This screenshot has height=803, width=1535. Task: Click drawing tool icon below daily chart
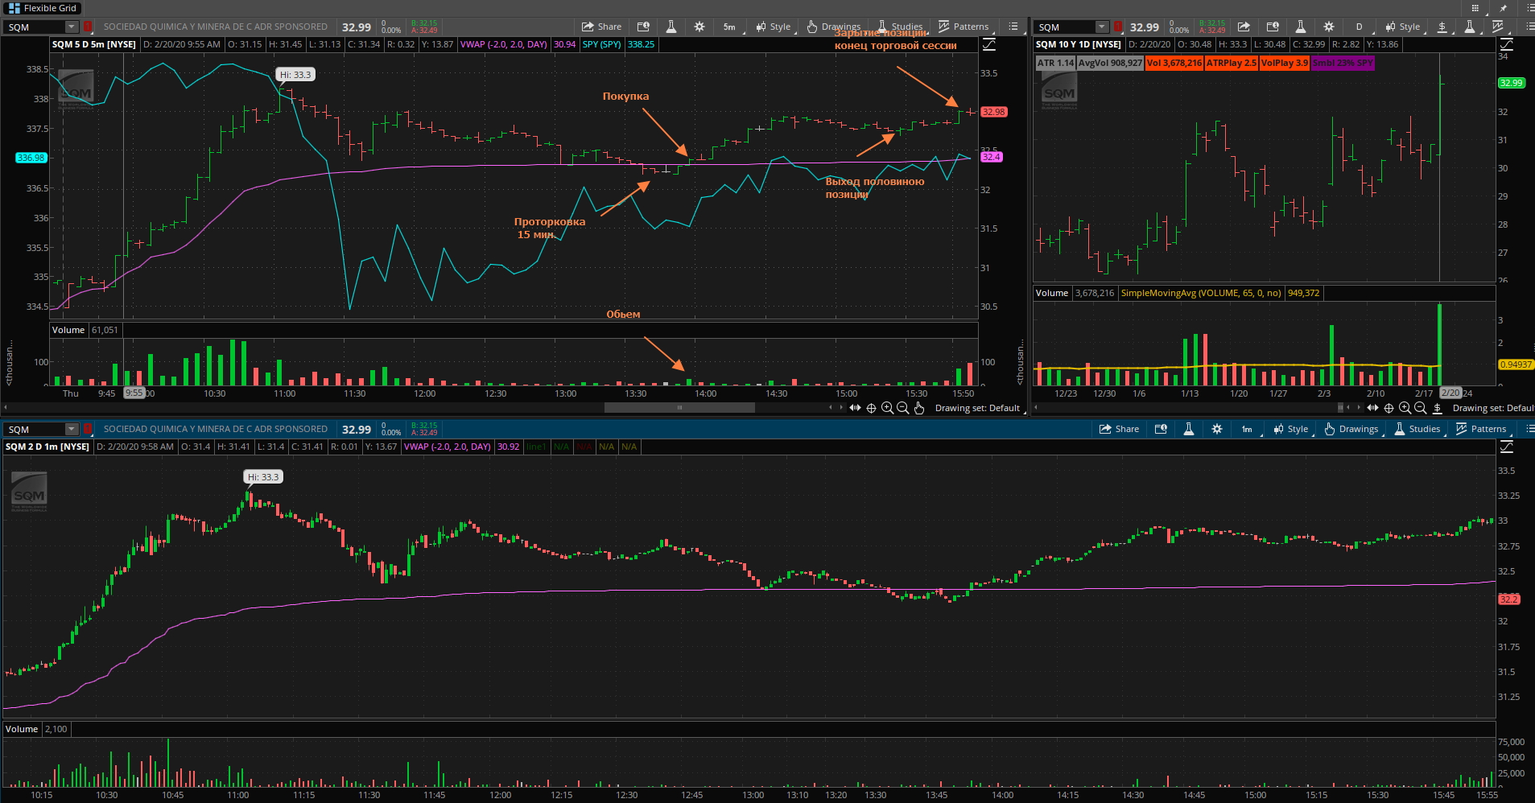(x=1437, y=408)
